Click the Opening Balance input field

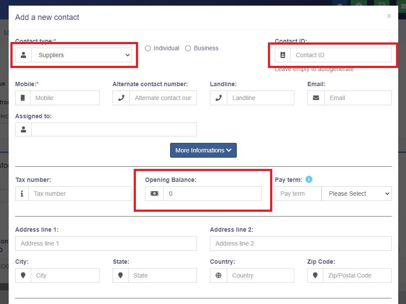[x=213, y=194]
